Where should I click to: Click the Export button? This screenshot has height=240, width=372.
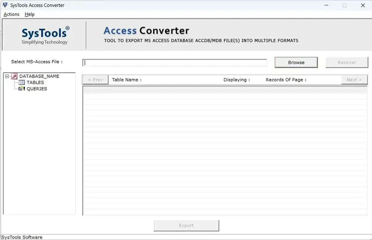186,226
